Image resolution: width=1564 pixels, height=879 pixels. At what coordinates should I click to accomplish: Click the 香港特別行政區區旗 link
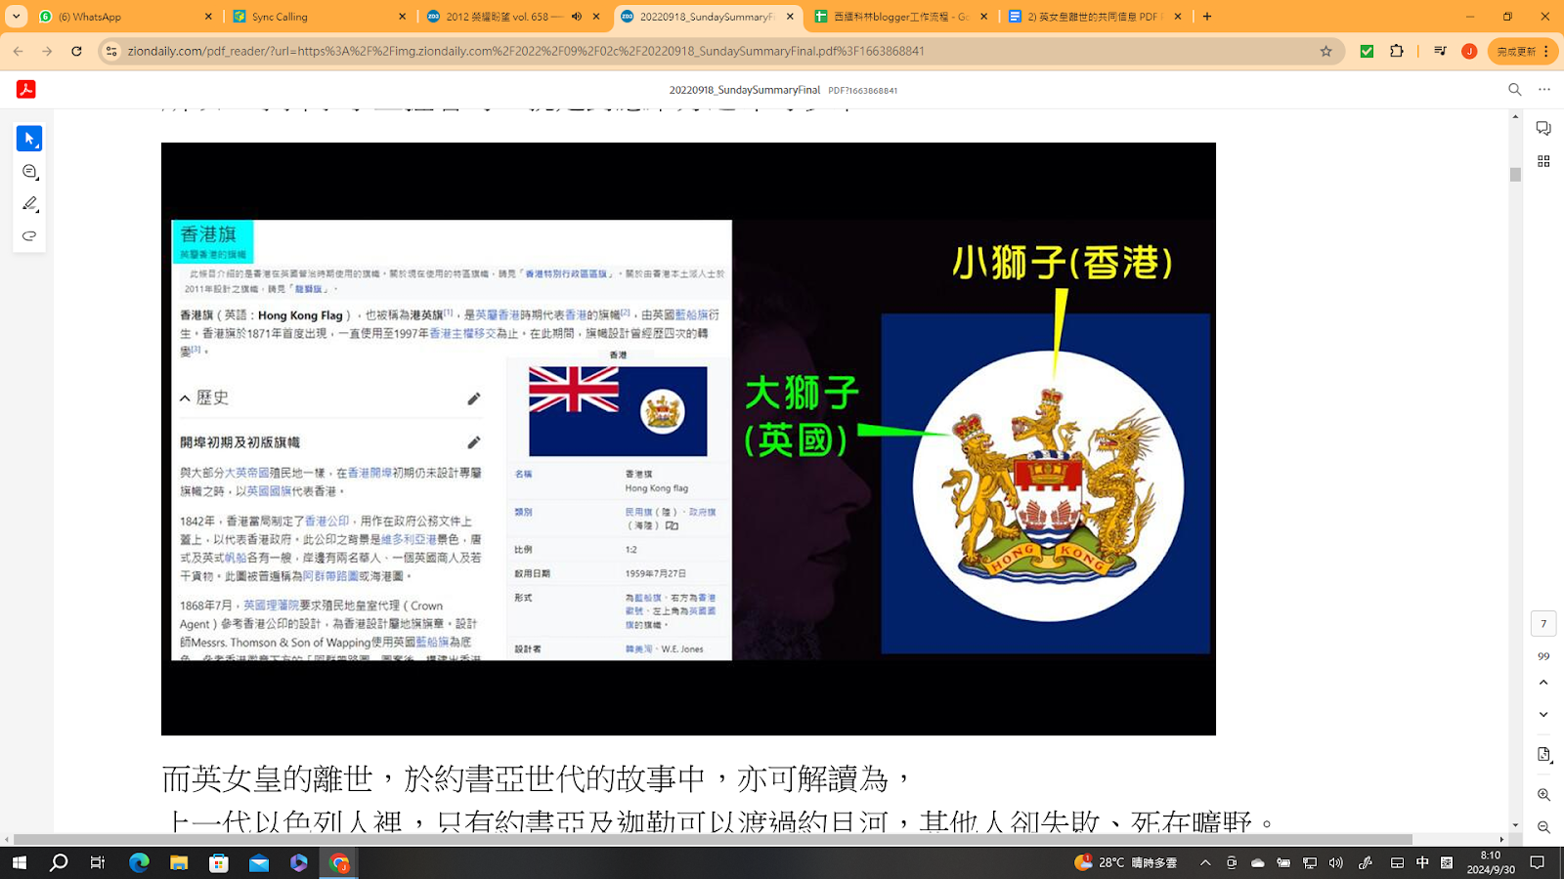tap(565, 273)
